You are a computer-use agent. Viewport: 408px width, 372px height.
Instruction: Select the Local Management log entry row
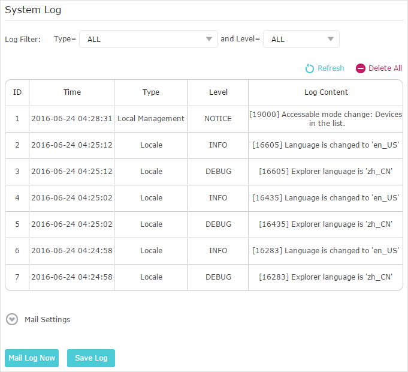pos(151,119)
